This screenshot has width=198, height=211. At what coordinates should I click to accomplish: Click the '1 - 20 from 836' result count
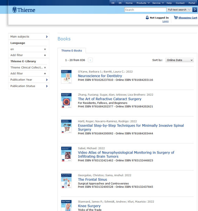[x=75, y=60]
